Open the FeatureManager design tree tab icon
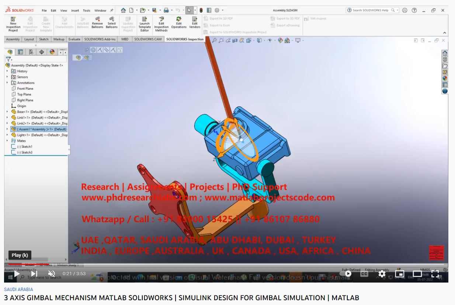The height and width of the screenshot is (305, 455). click(x=10, y=52)
